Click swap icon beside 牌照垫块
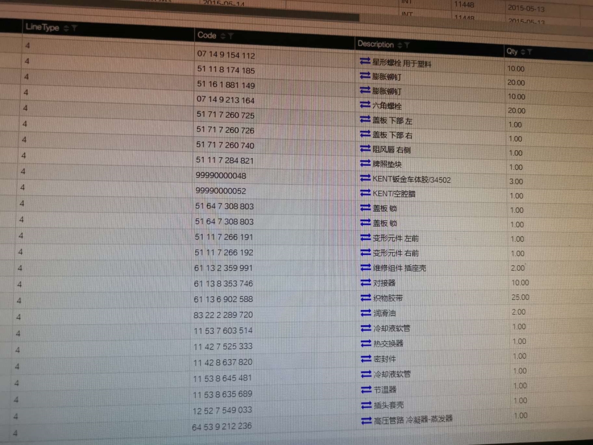The width and height of the screenshot is (593, 445). [365, 163]
